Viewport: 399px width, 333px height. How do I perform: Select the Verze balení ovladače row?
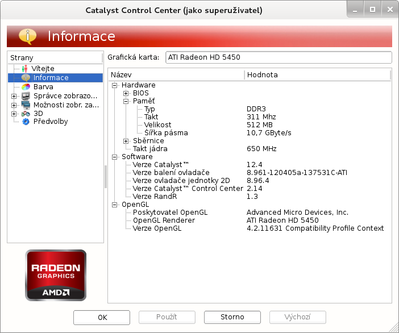250,173
